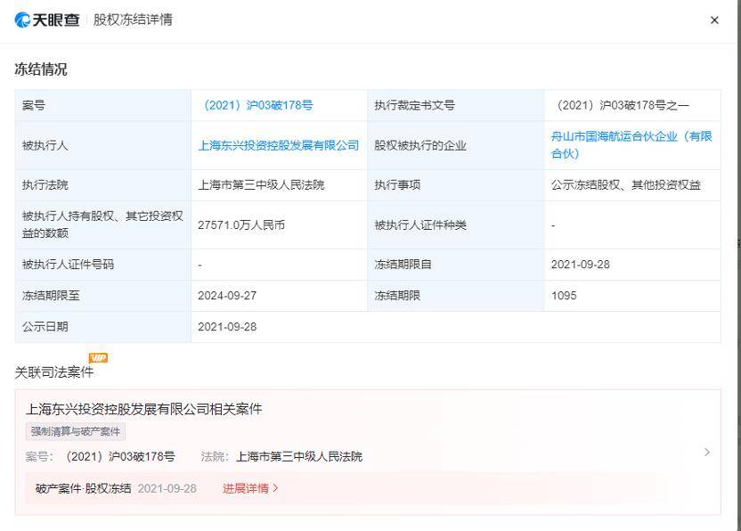The width and height of the screenshot is (741, 531).
Task: Click the 执行法院 label cell
Action: coord(103,185)
